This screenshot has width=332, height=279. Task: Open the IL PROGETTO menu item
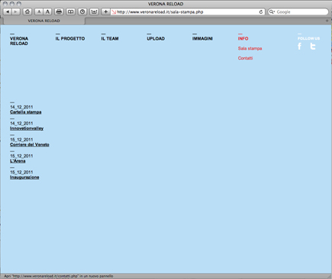70,38
